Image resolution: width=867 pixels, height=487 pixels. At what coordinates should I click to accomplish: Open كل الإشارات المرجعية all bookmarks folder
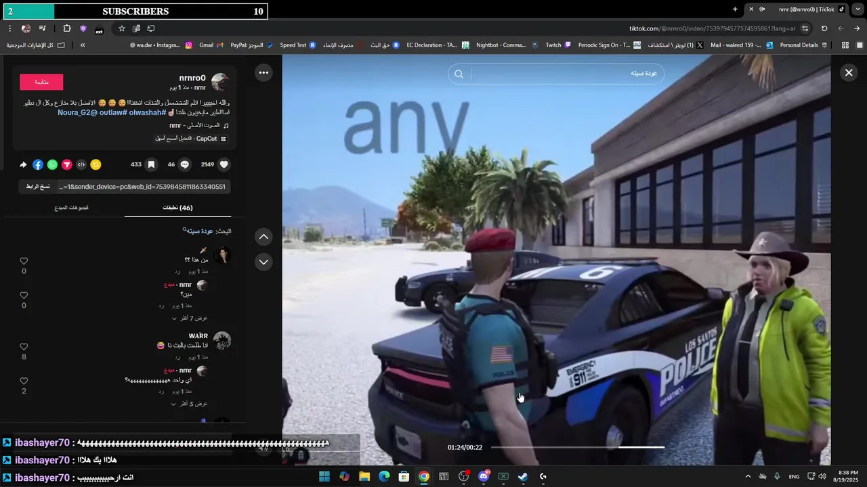[x=36, y=45]
